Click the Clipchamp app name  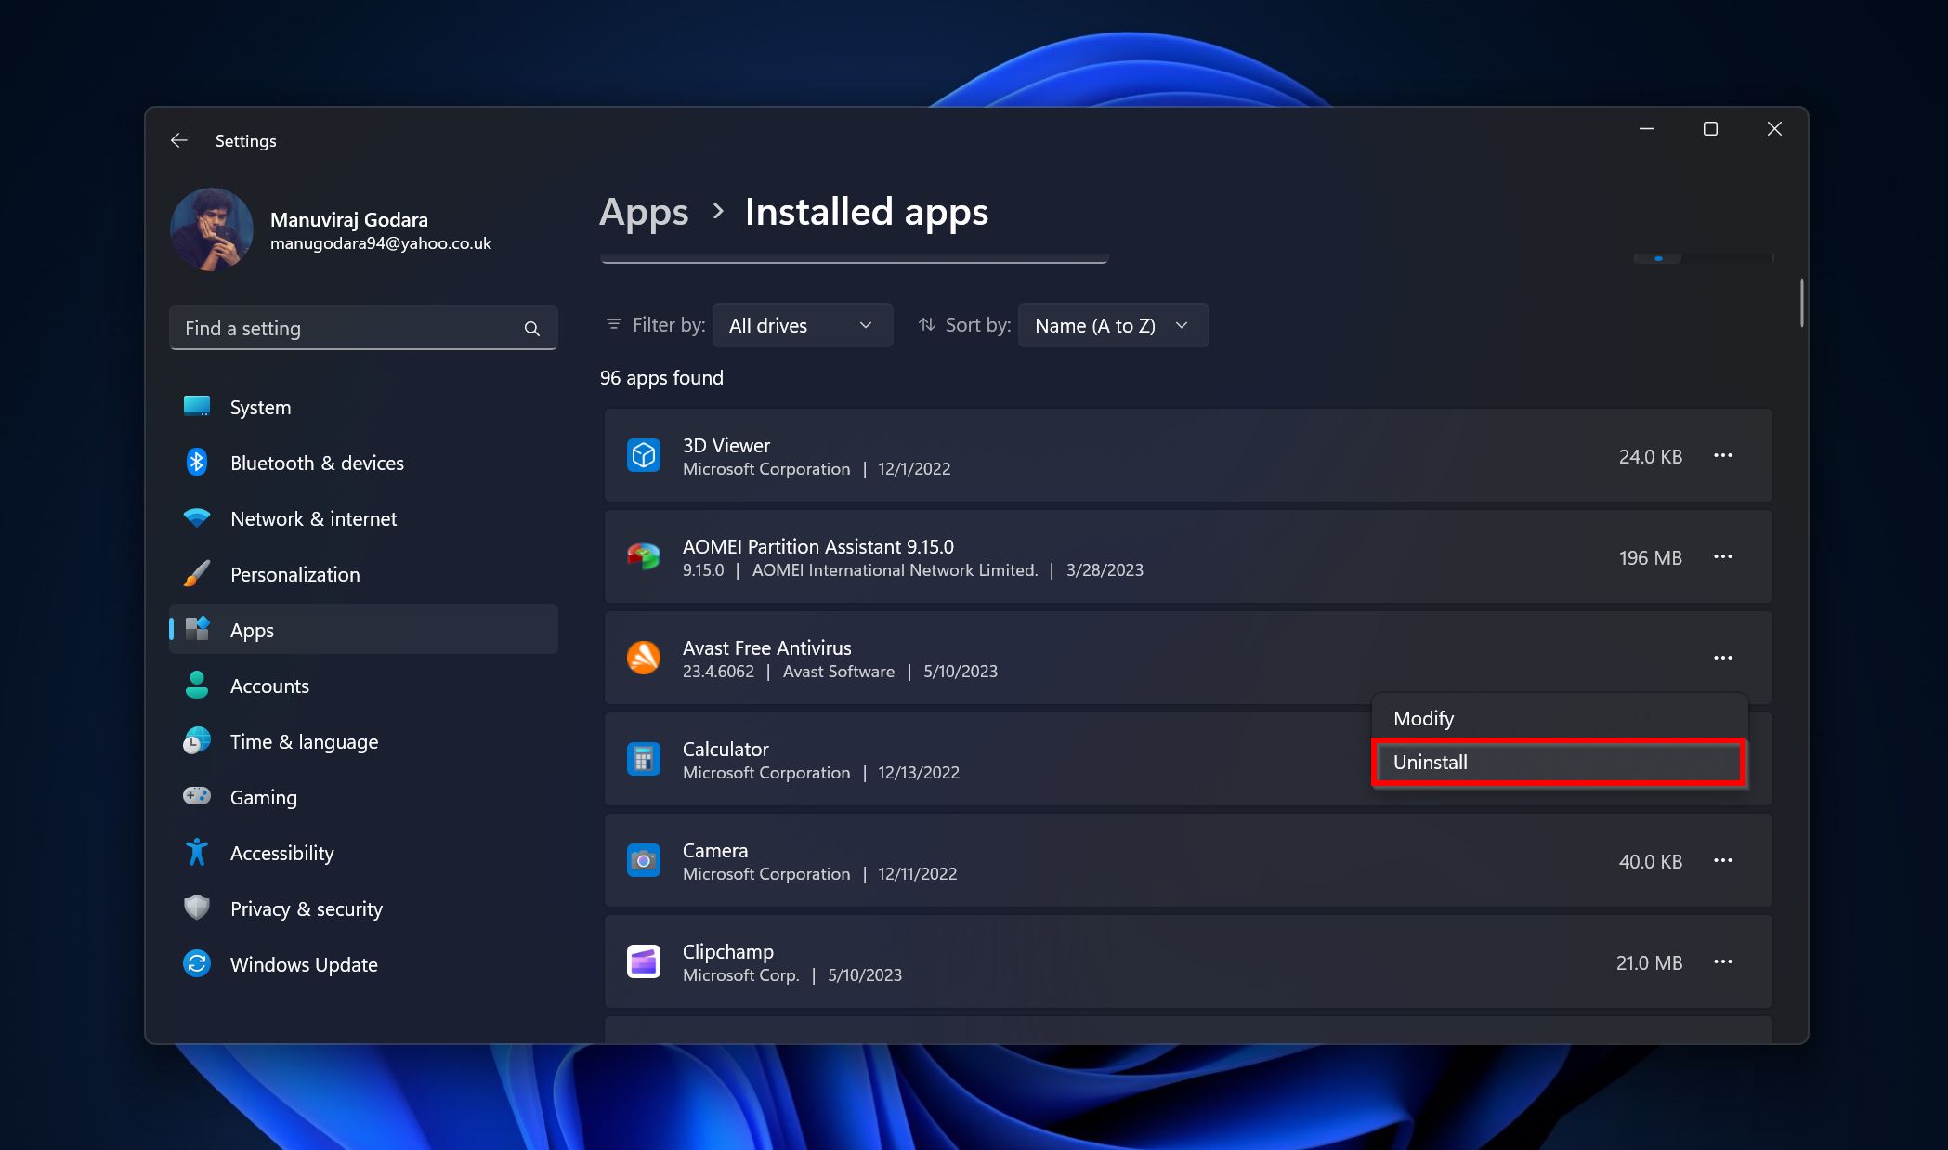point(728,952)
